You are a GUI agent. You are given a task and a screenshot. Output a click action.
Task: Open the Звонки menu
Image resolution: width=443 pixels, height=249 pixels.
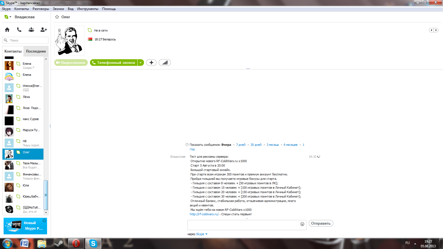coord(58,9)
